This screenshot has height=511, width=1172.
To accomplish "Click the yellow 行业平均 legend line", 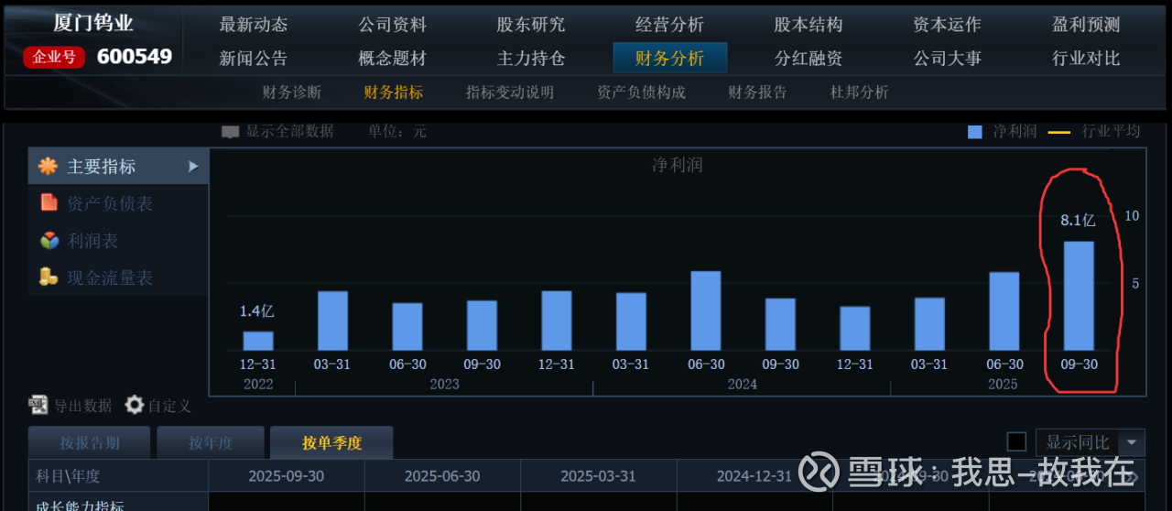I will [1059, 132].
